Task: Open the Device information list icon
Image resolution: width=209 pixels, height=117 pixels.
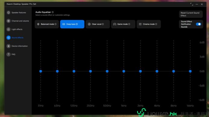Action: tap(8, 46)
